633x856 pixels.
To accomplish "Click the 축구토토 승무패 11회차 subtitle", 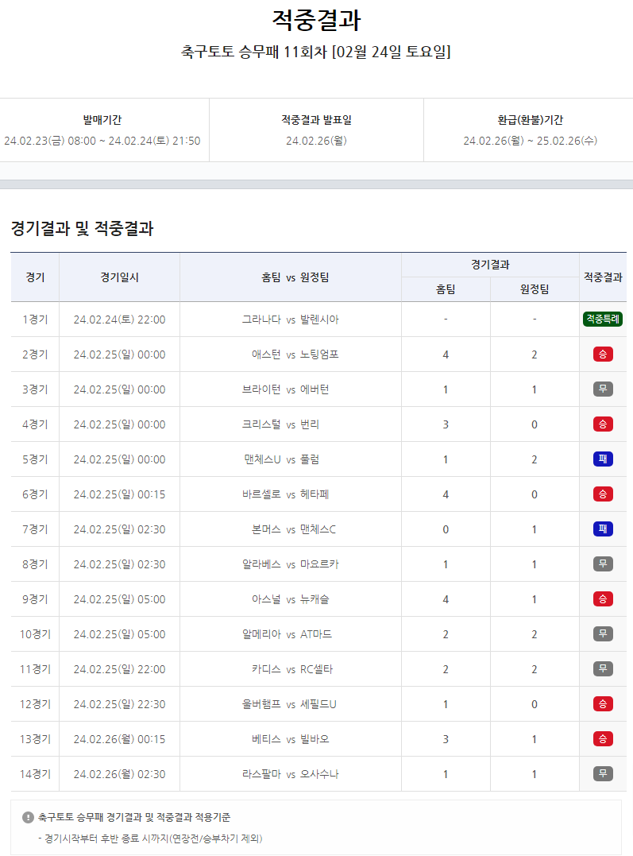I will coord(316,52).
